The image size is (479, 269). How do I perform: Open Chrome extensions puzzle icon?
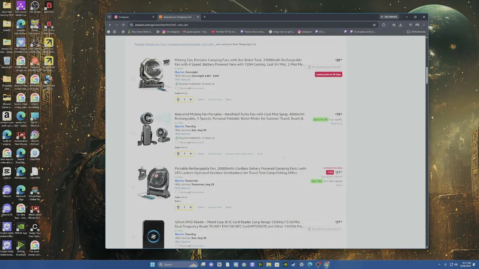pyautogui.click(x=384, y=25)
